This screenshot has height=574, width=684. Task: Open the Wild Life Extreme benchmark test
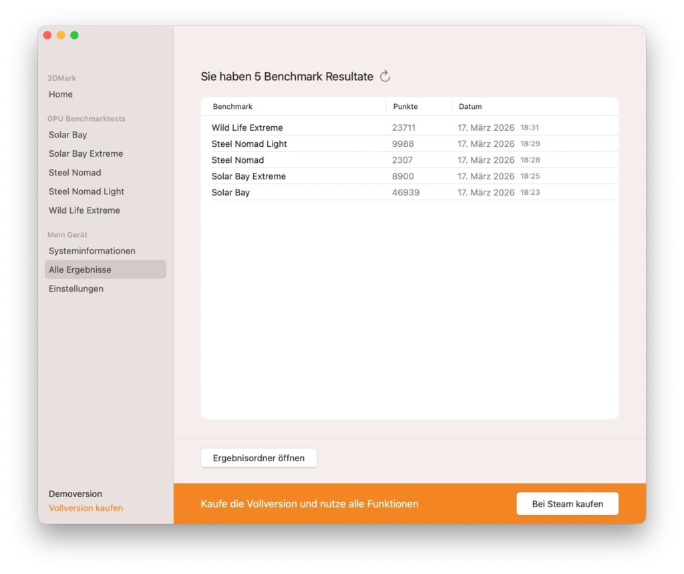click(83, 210)
